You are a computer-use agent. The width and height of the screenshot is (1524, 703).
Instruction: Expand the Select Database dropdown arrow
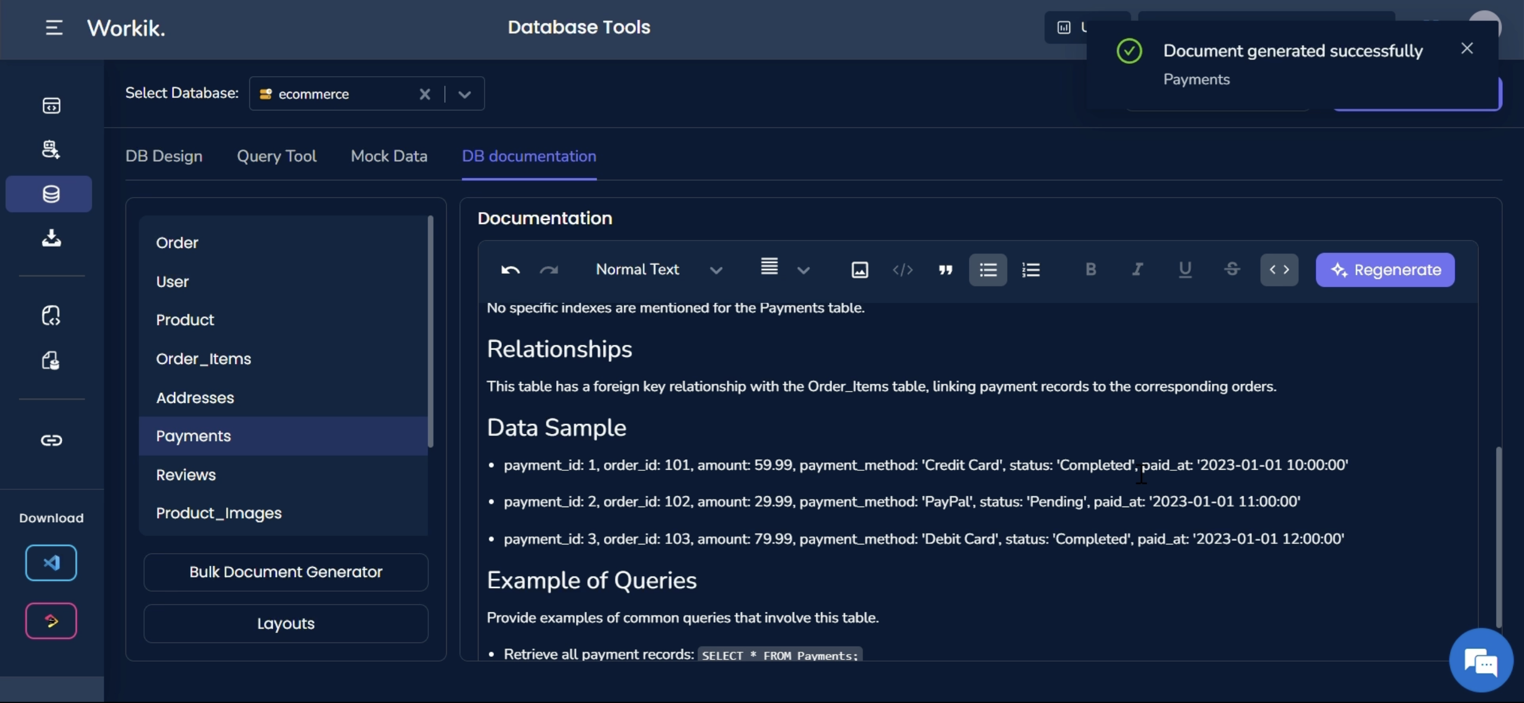click(x=464, y=94)
